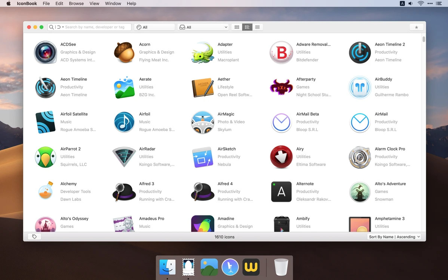Select the Aerate landscape icon

(x=124, y=87)
